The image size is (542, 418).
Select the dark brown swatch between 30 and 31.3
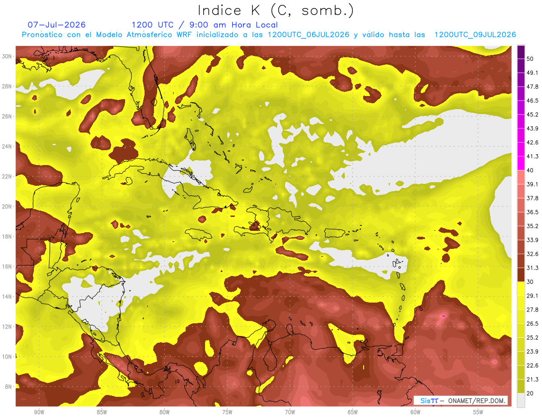(521, 275)
